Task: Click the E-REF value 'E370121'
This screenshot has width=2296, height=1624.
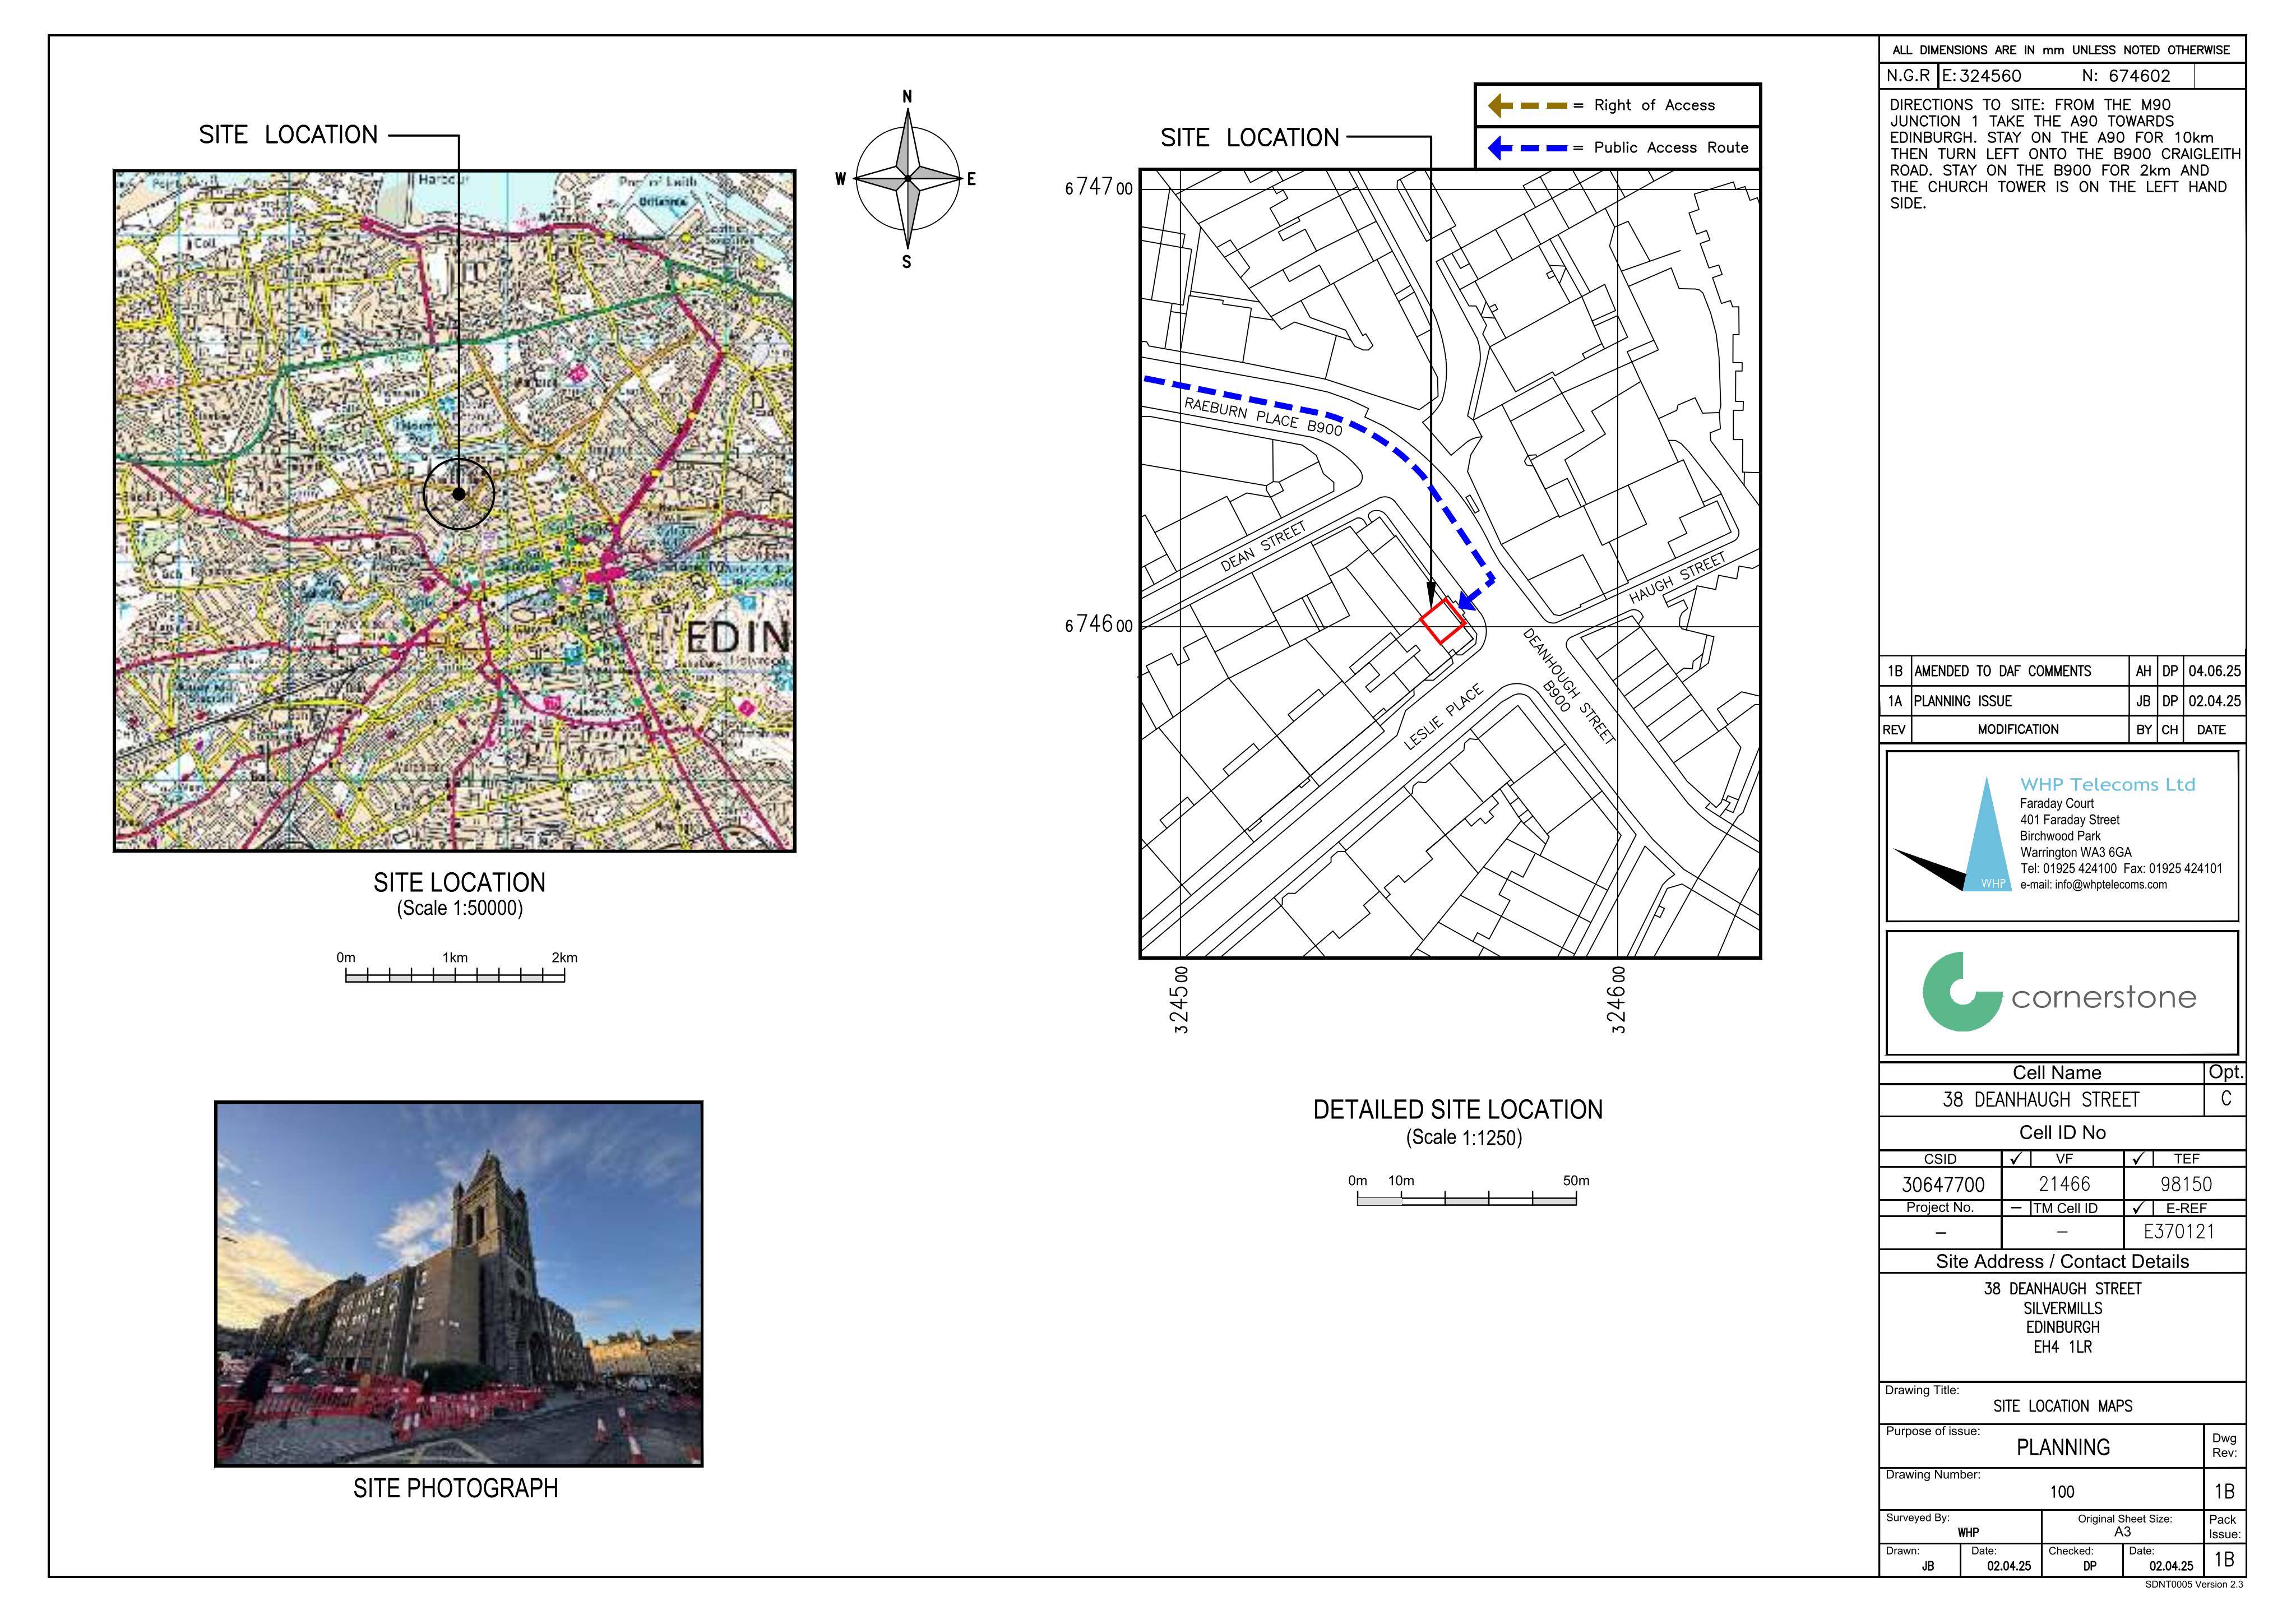Action: tap(2179, 1233)
